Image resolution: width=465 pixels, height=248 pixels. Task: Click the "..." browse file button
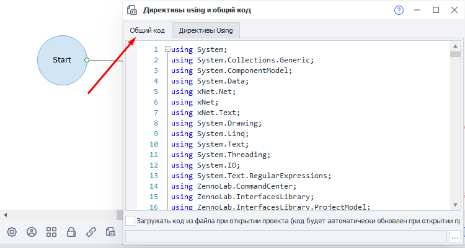tap(454, 236)
